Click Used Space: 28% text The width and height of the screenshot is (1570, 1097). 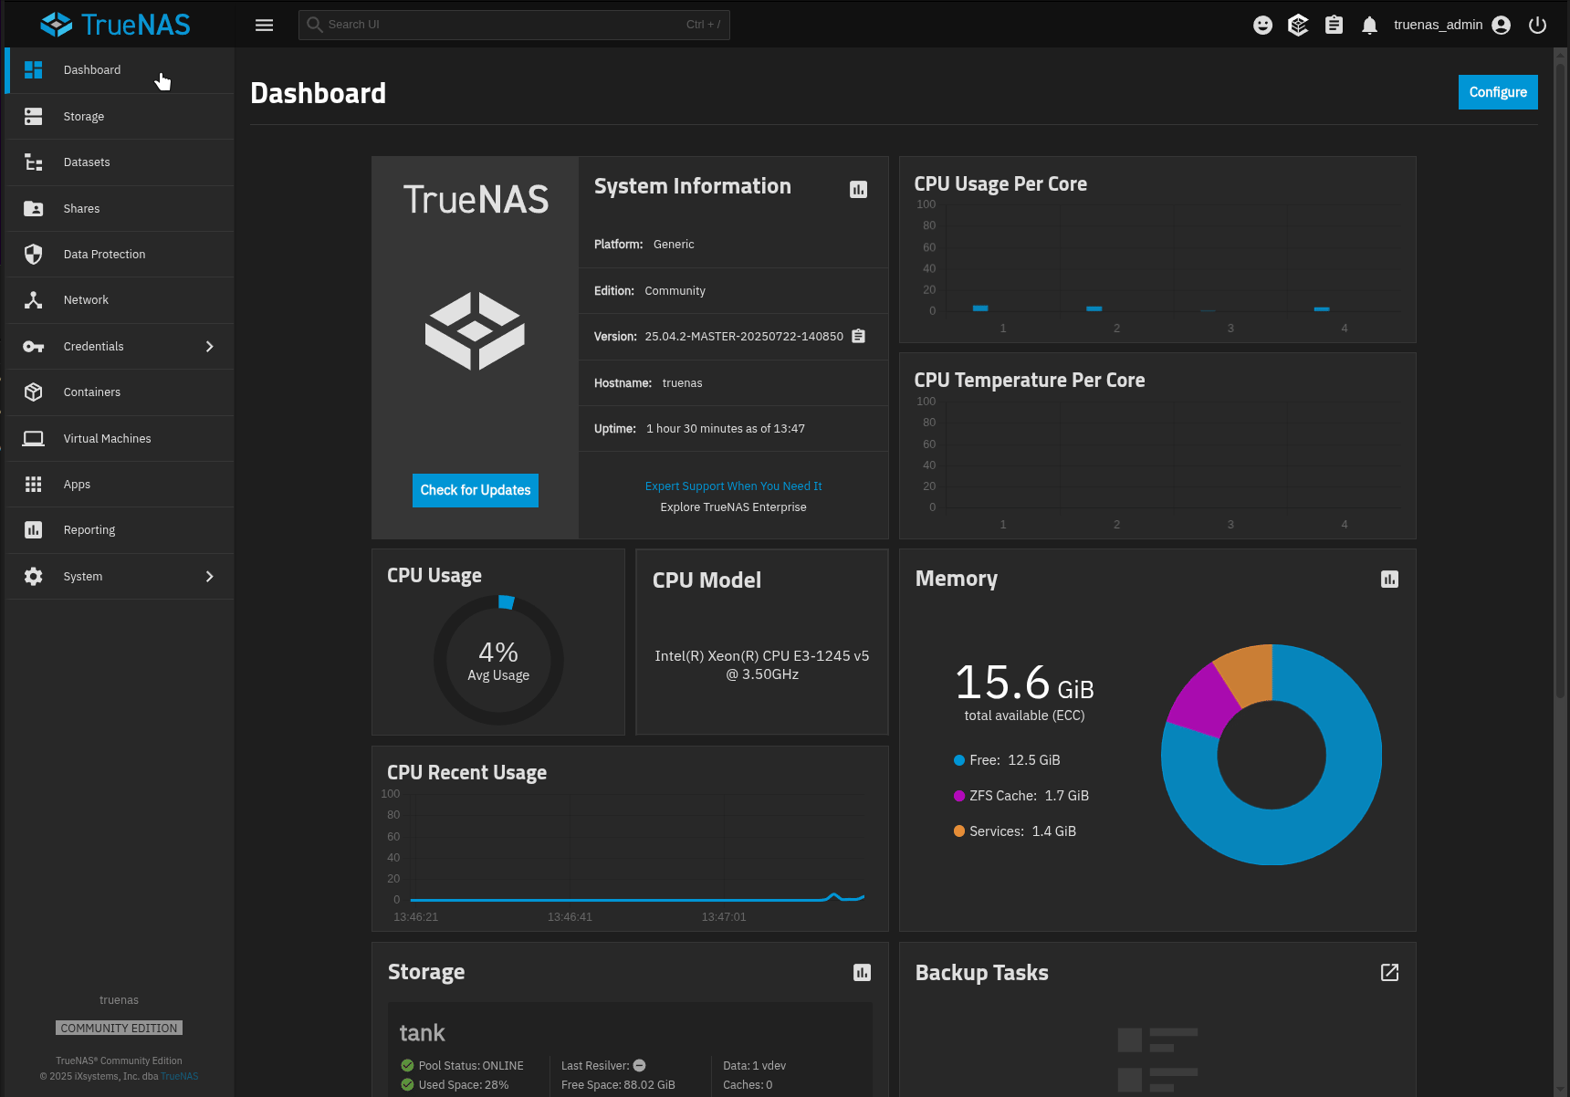(x=464, y=1085)
